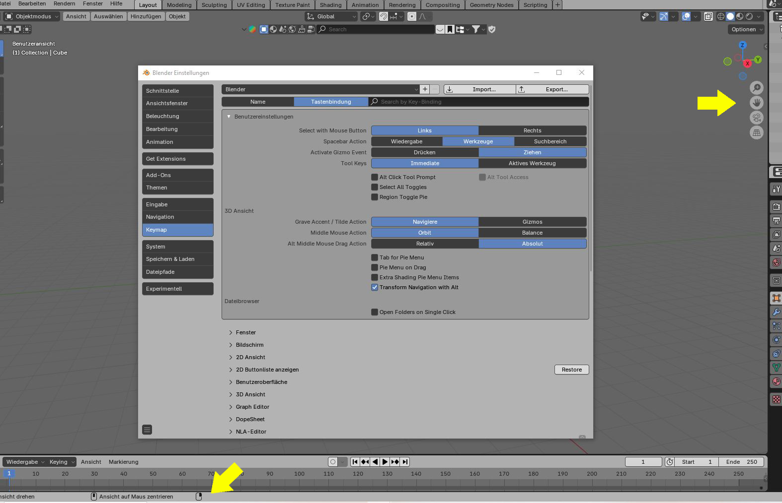
Task: Toggle the camera view gizmo
Action: point(756,118)
